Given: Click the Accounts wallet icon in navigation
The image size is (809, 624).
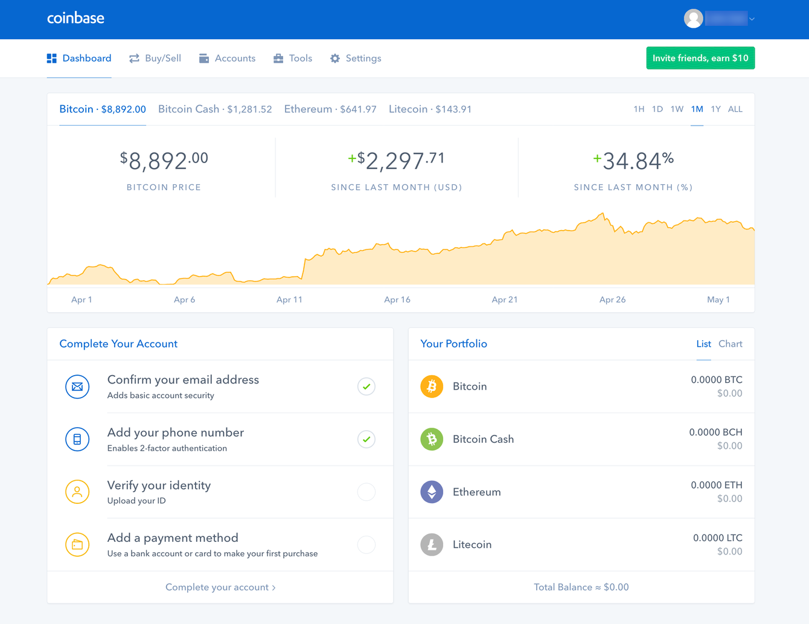Looking at the screenshot, I should point(205,58).
